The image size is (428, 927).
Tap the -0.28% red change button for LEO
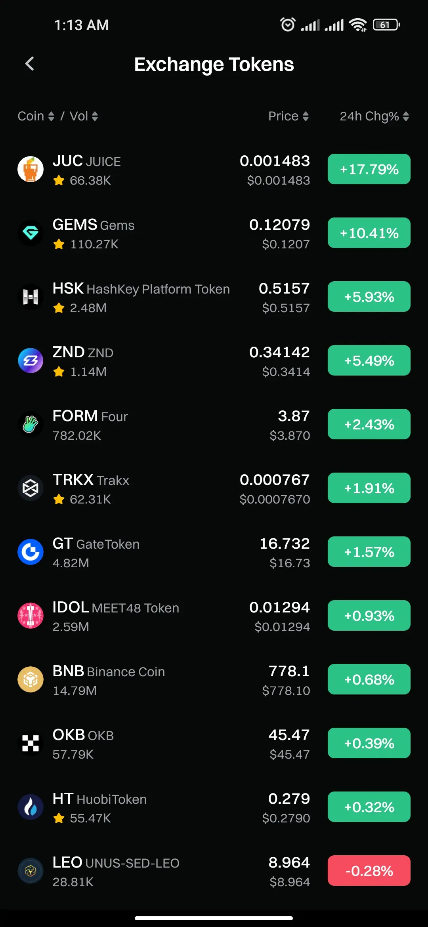(x=369, y=871)
